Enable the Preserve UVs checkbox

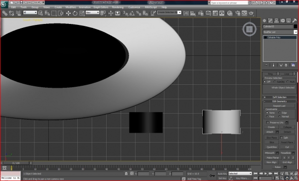coord(268,123)
